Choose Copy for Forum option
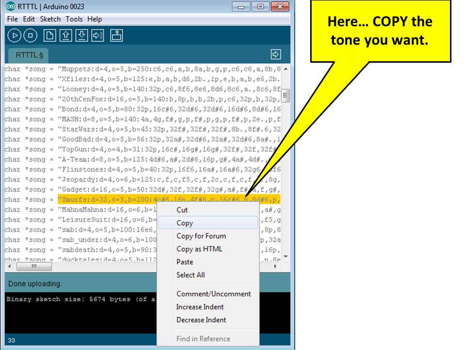The height and width of the screenshot is (350, 466). (208, 236)
